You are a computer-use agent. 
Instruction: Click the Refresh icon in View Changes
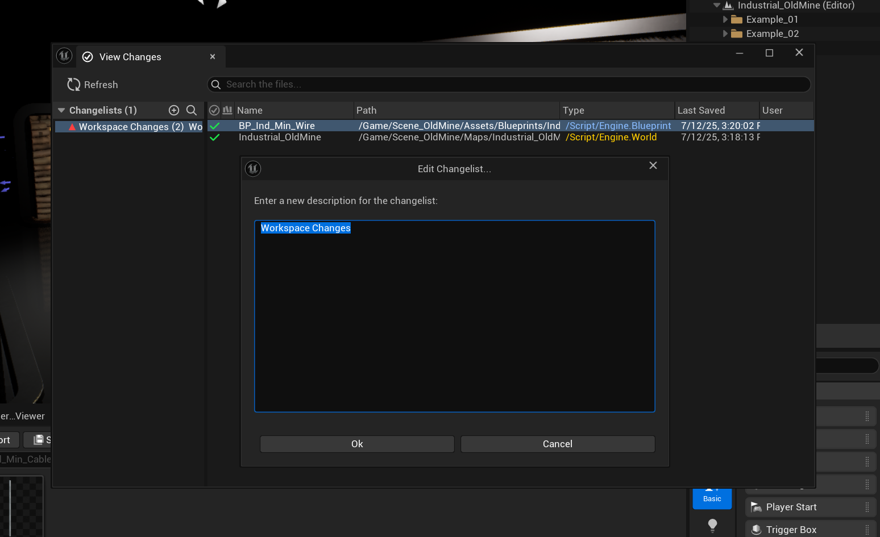[x=73, y=85]
